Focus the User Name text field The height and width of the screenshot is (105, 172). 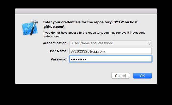coord(110,51)
